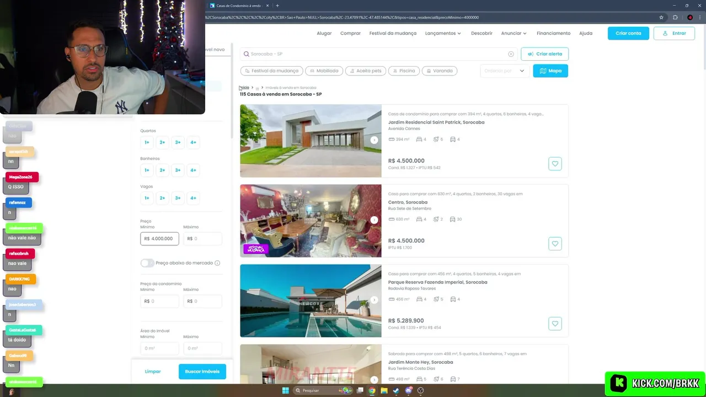Select 1+ under Quartos
This screenshot has height=397, width=706.
click(147, 142)
